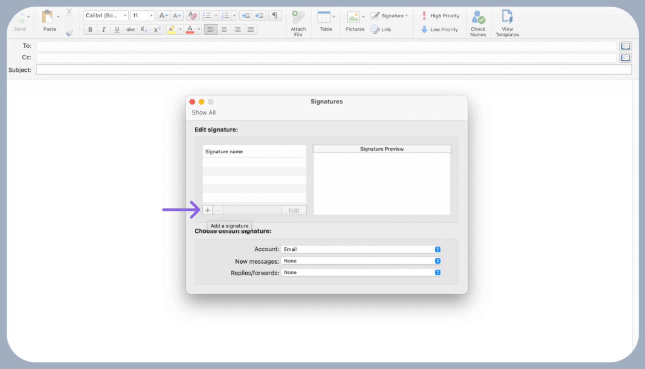Expand numbered list style arrow
Screen dimensions: 645x369
pos(234,16)
